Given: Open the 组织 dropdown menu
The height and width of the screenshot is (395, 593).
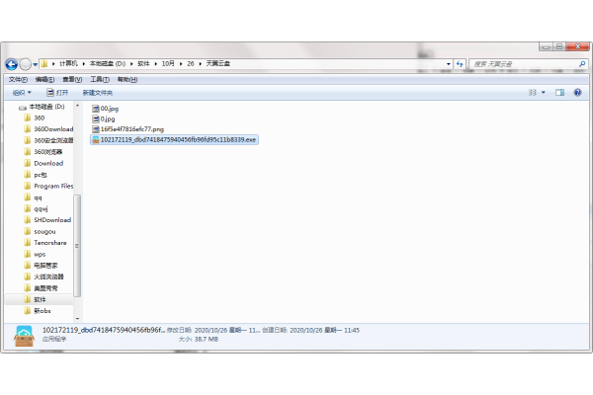Looking at the screenshot, I should 22,93.
